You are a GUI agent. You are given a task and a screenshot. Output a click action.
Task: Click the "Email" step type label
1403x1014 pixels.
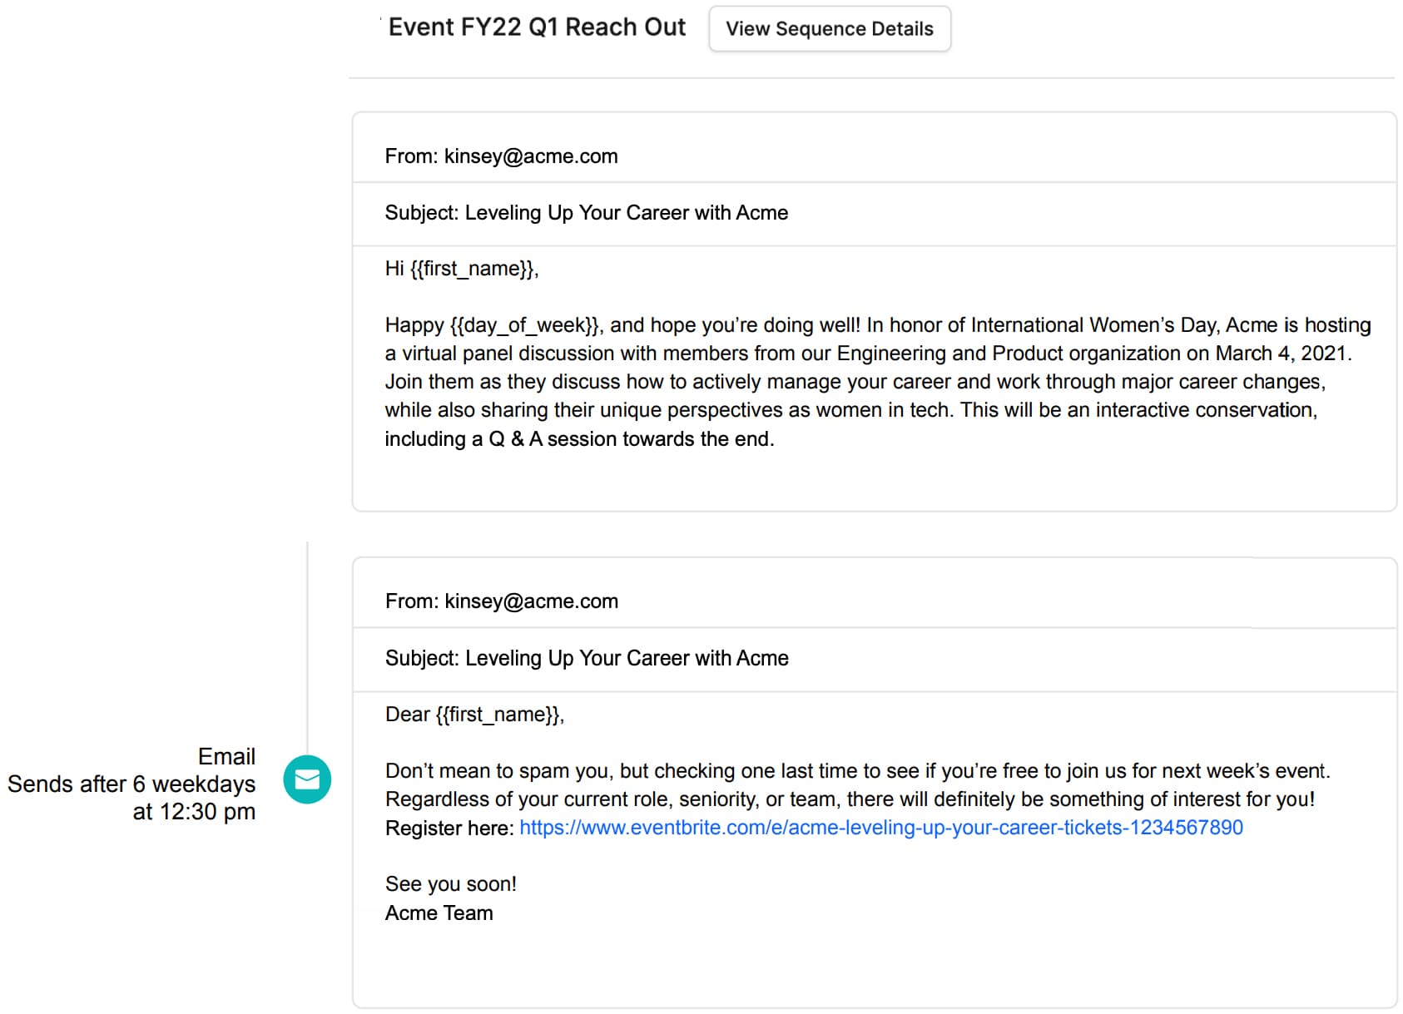pyautogui.click(x=226, y=757)
